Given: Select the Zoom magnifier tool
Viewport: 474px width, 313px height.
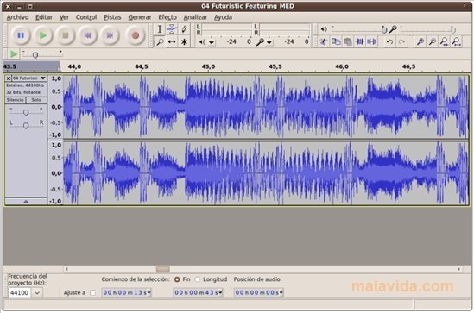Looking at the screenshot, I should 160,41.
